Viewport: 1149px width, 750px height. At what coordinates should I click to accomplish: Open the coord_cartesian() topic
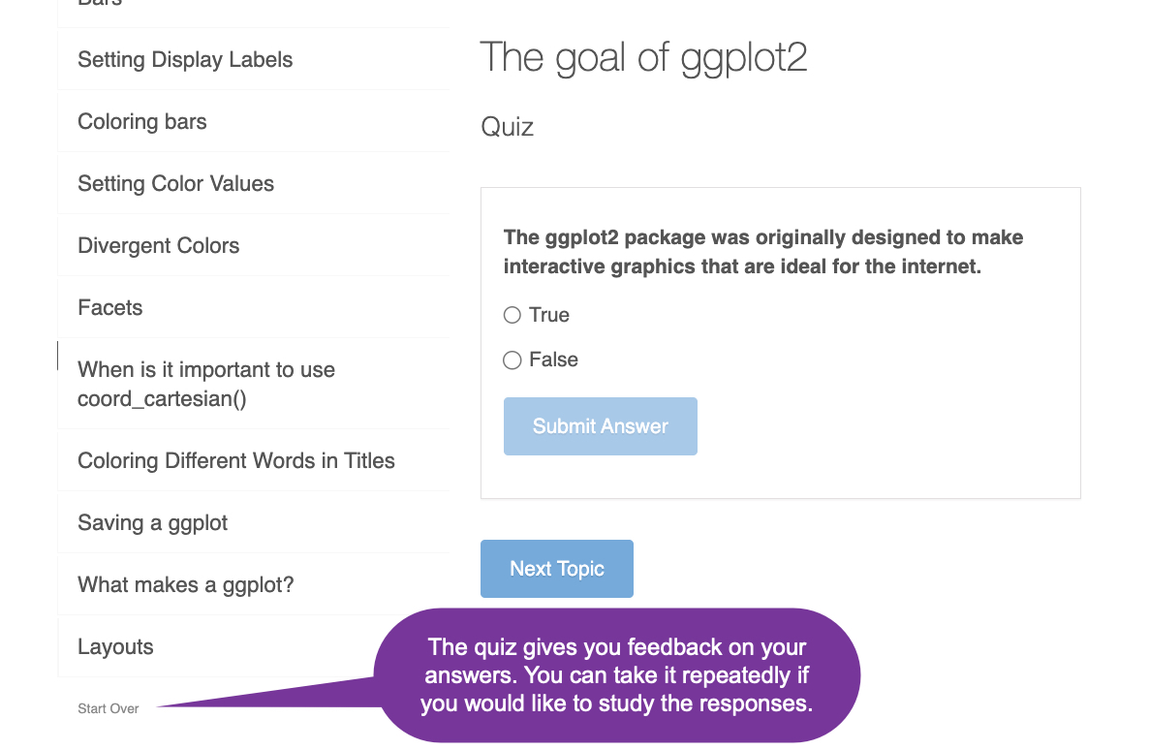pos(205,384)
